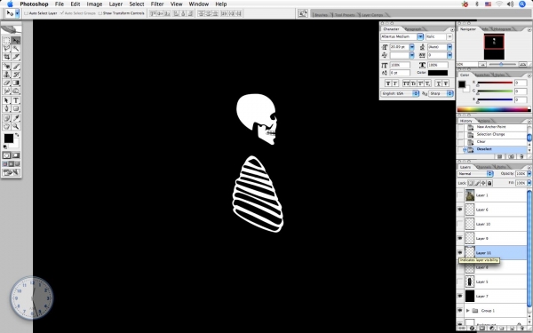533x333 pixels.
Task: Select the Gradient tool
Action: tap(16, 83)
